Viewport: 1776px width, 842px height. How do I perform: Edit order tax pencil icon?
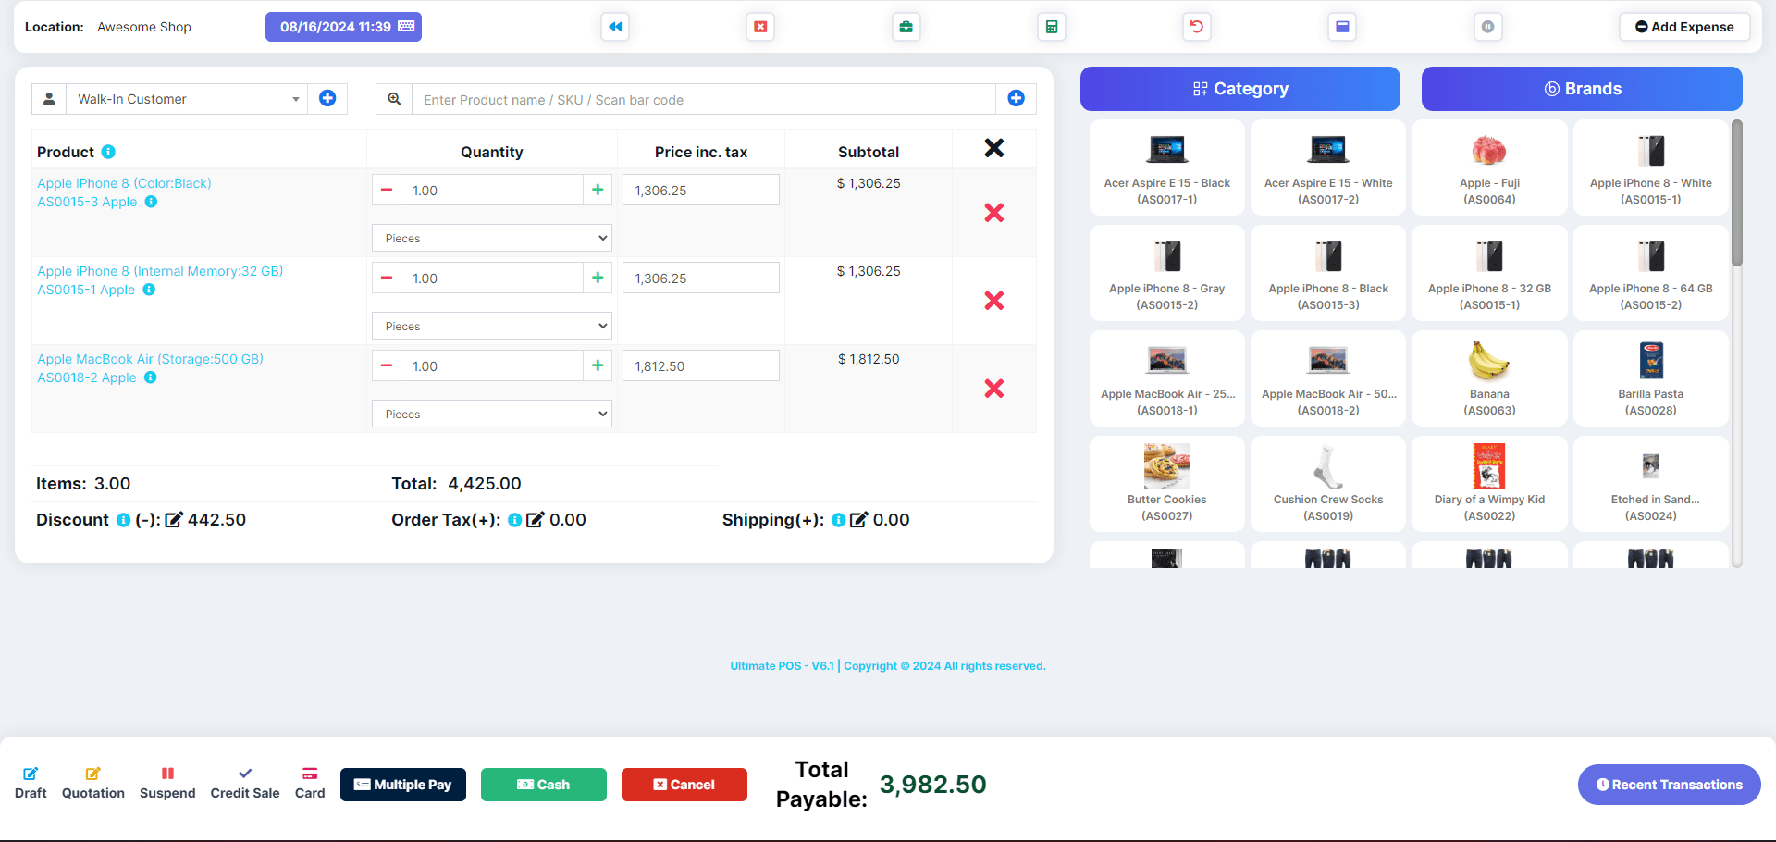536,520
